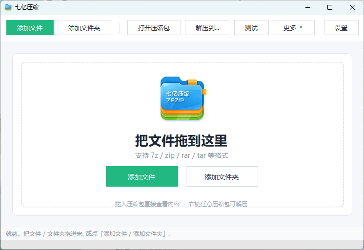Click the green 添加文件 button in drop area

coord(142,176)
